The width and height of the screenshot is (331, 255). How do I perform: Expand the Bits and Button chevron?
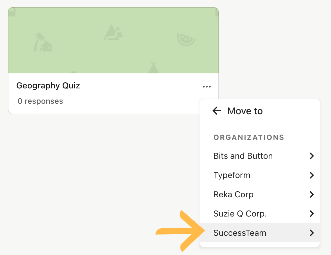pos(312,156)
